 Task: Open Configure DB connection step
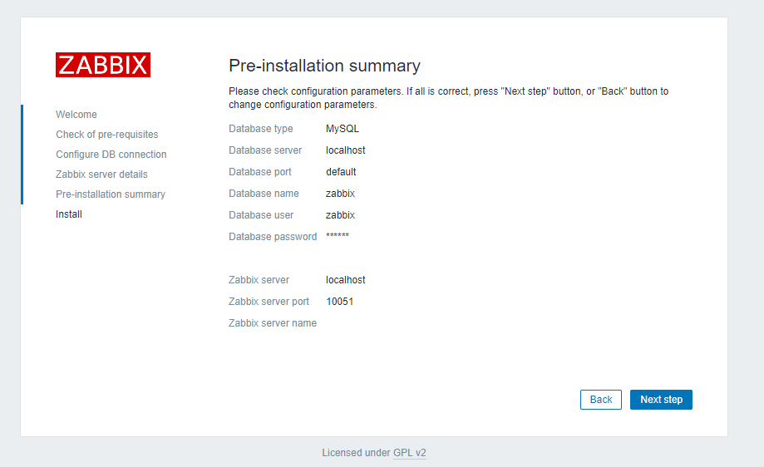pyautogui.click(x=111, y=155)
